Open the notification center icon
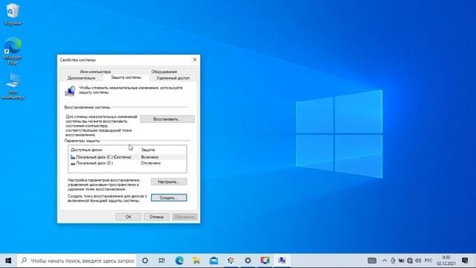The height and width of the screenshot is (268, 476). pos(465,261)
